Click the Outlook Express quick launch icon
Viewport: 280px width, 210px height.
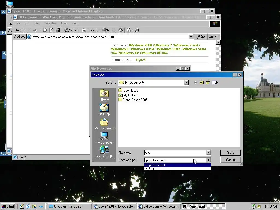point(28,206)
